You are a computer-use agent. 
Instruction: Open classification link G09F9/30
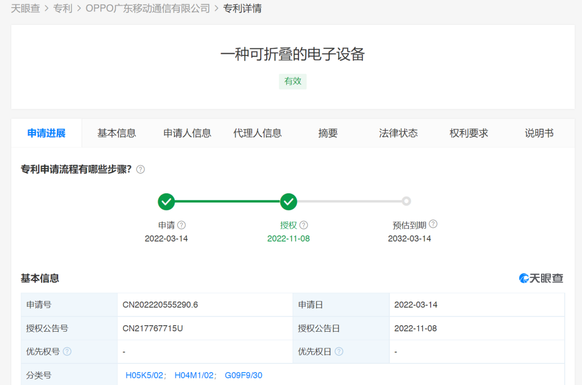point(244,375)
